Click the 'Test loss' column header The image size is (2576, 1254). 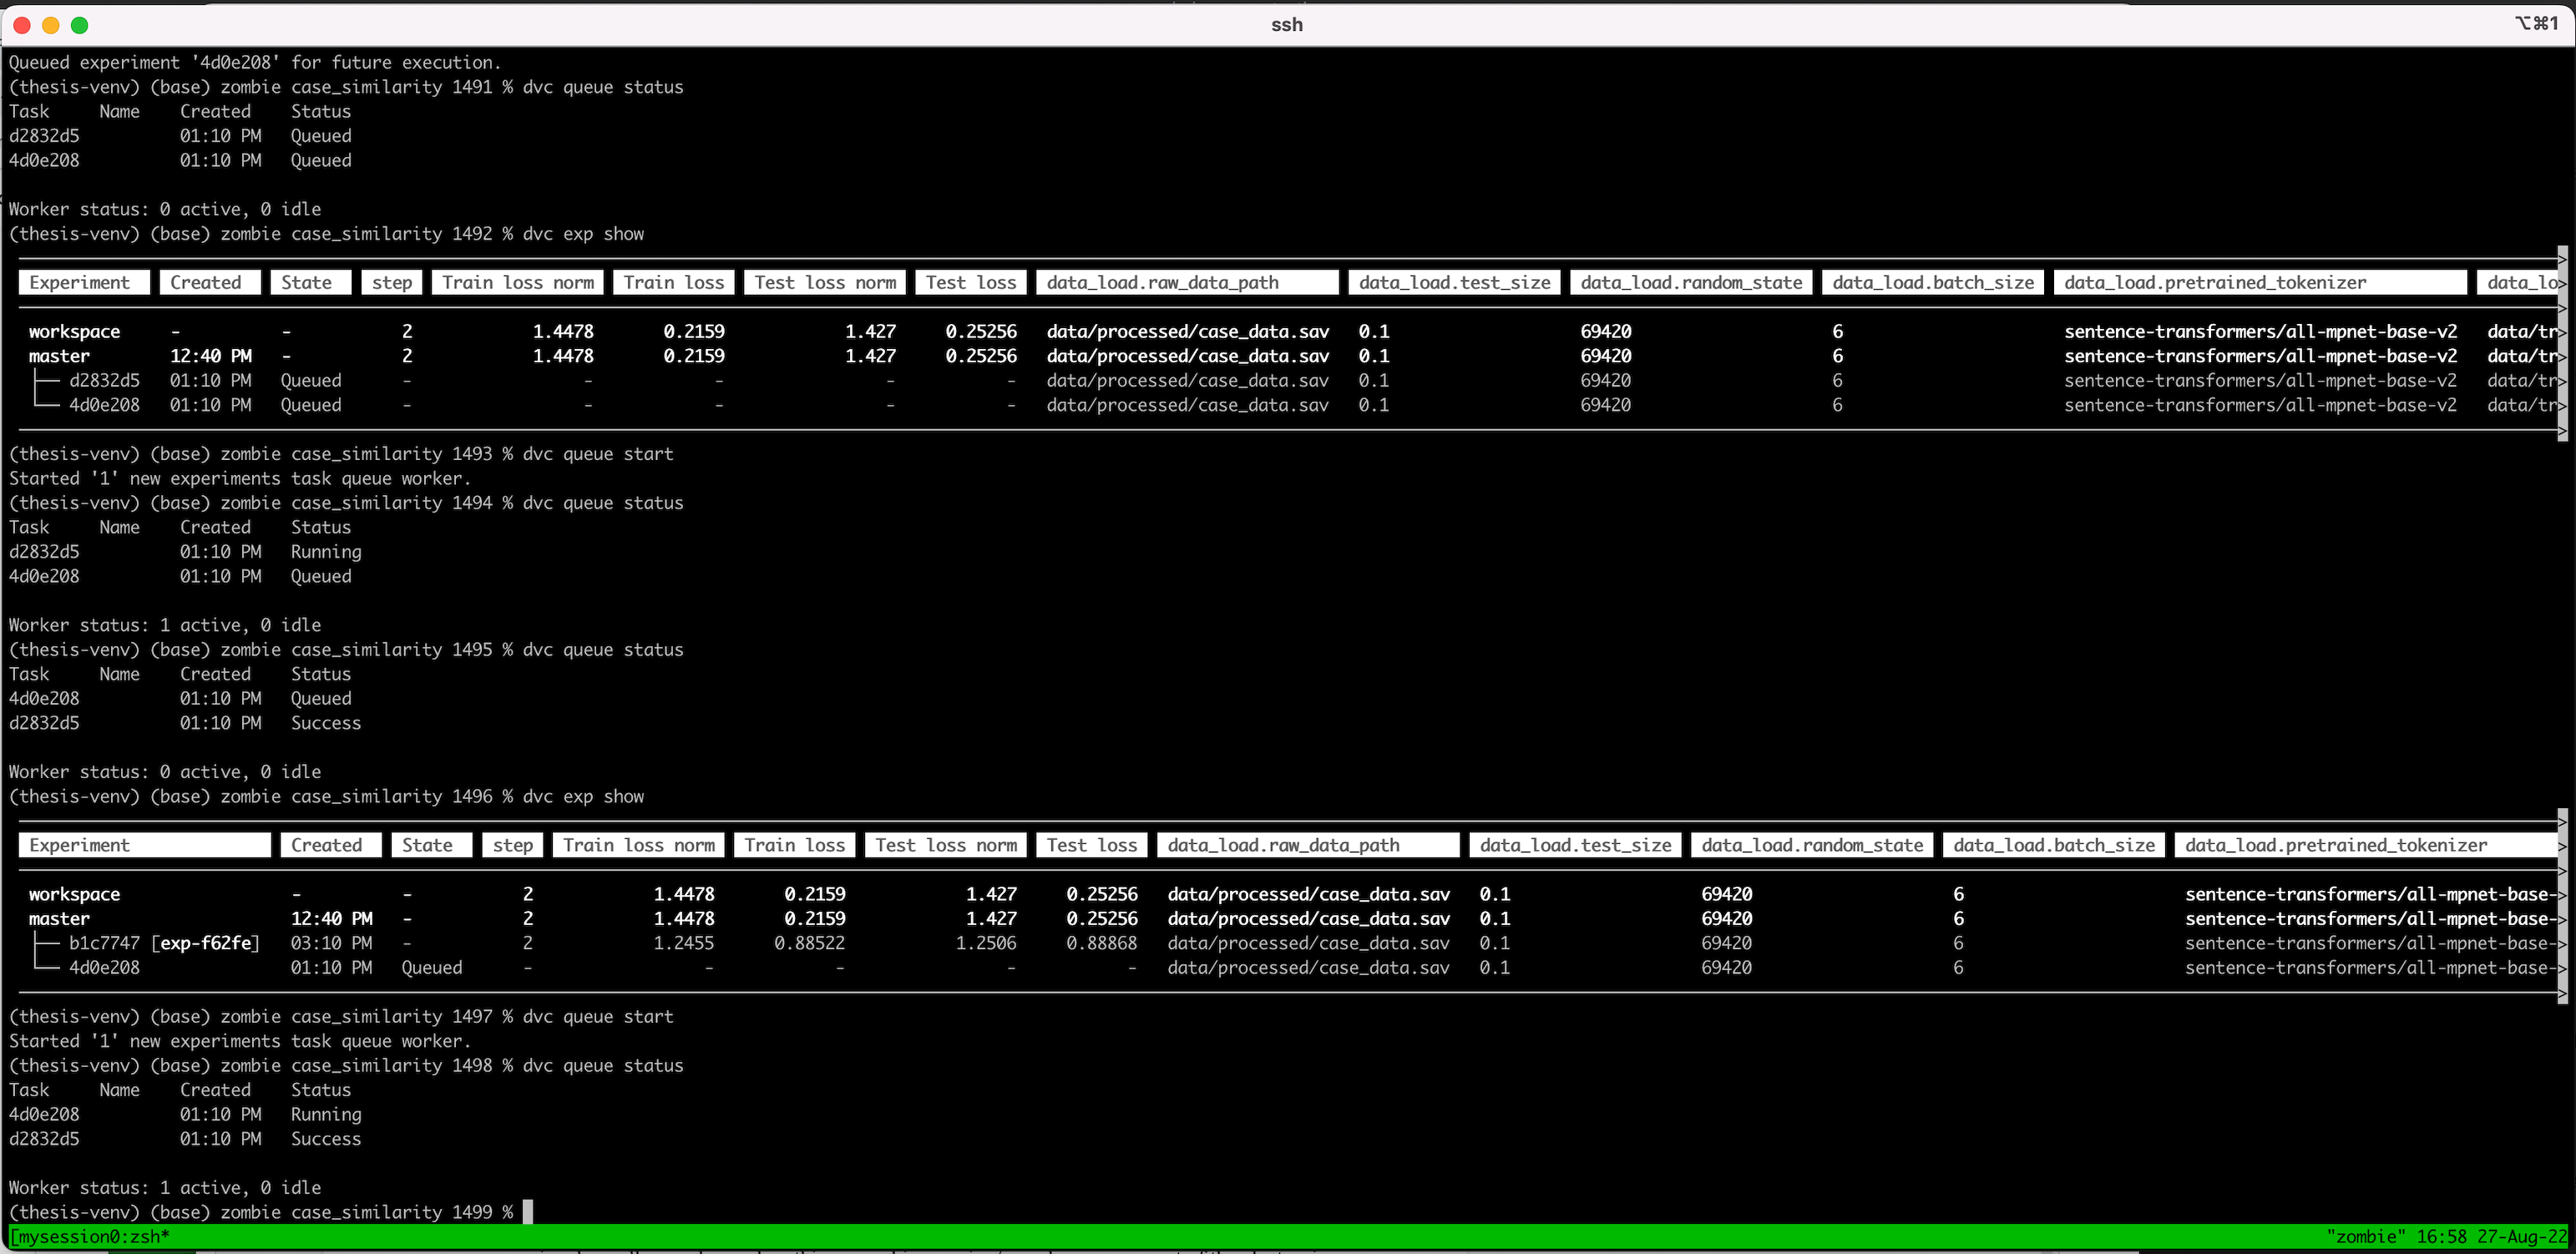pos(970,282)
